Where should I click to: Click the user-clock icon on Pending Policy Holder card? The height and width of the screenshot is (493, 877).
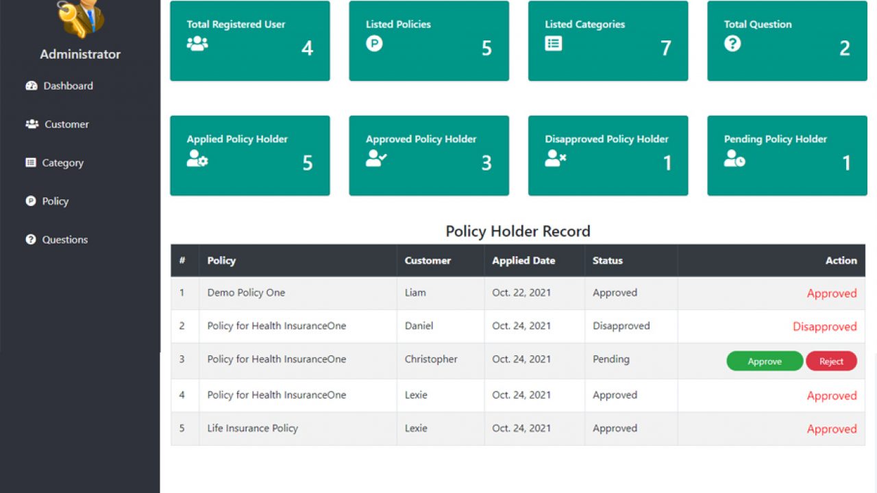point(734,159)
